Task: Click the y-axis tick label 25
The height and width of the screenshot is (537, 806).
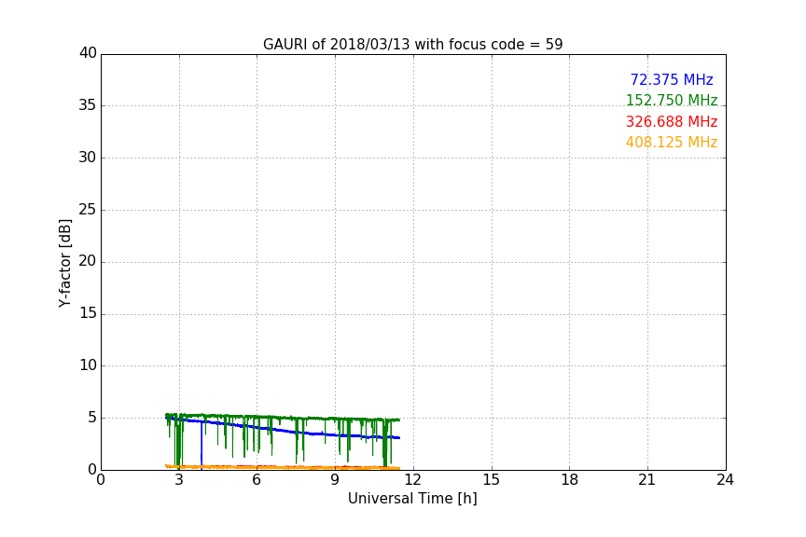Action: point(88,209)
